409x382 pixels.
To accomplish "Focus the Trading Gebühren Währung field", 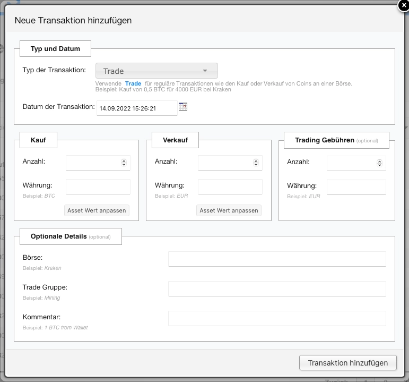I will (356, 188).
